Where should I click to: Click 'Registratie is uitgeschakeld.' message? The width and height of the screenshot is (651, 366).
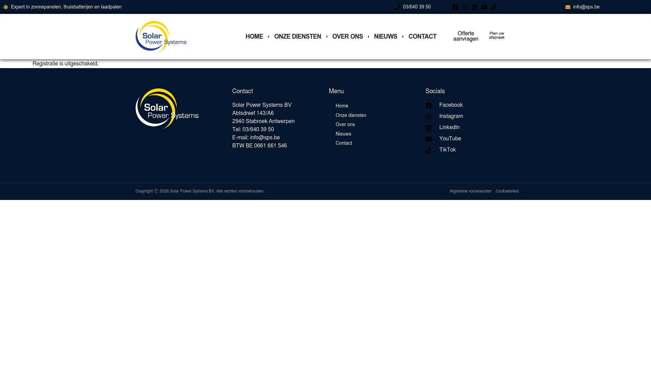point(65,64)
